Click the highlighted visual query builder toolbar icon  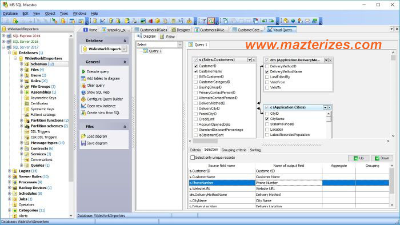[x=211, y=21]
